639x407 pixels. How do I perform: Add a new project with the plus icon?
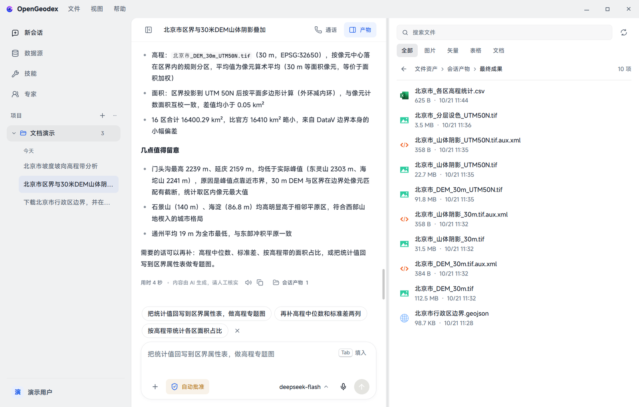pyautogui.click(x=102, y=116)
